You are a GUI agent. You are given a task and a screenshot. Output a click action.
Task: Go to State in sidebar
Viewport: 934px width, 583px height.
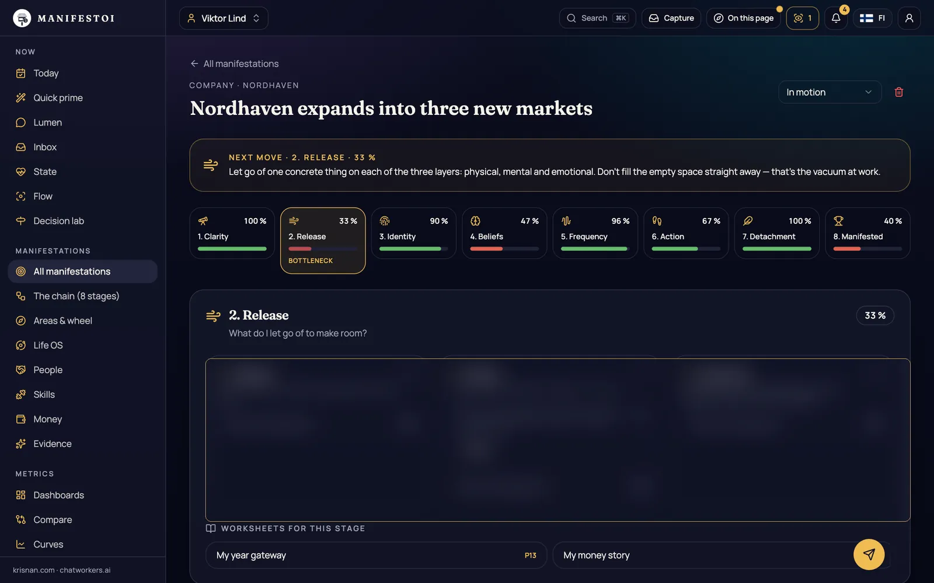[83, 171]
